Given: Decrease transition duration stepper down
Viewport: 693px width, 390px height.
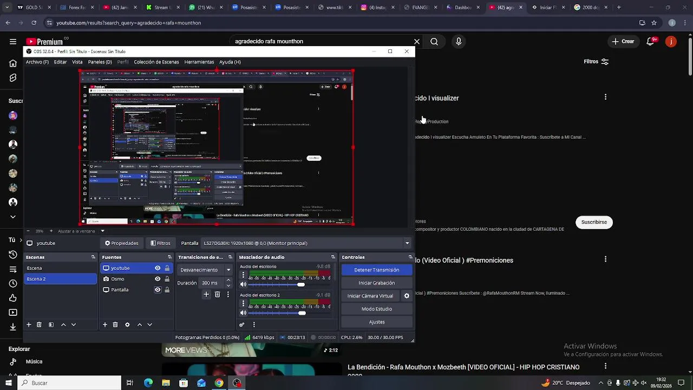Looking at the screenshot, I should point(228,285).
